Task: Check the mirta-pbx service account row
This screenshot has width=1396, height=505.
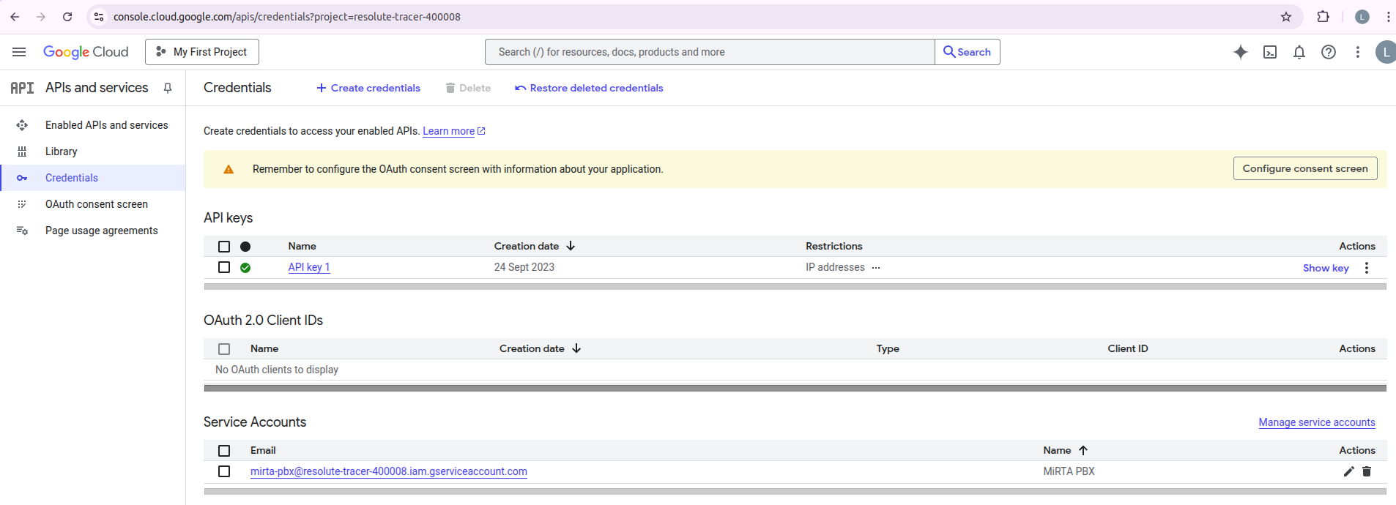Action: coord(224,471)
